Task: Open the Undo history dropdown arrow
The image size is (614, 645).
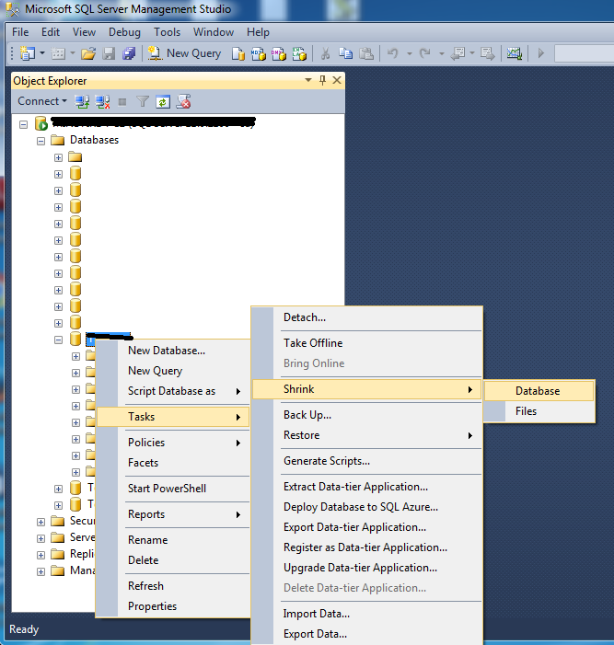Action: [x=410, y=53]
